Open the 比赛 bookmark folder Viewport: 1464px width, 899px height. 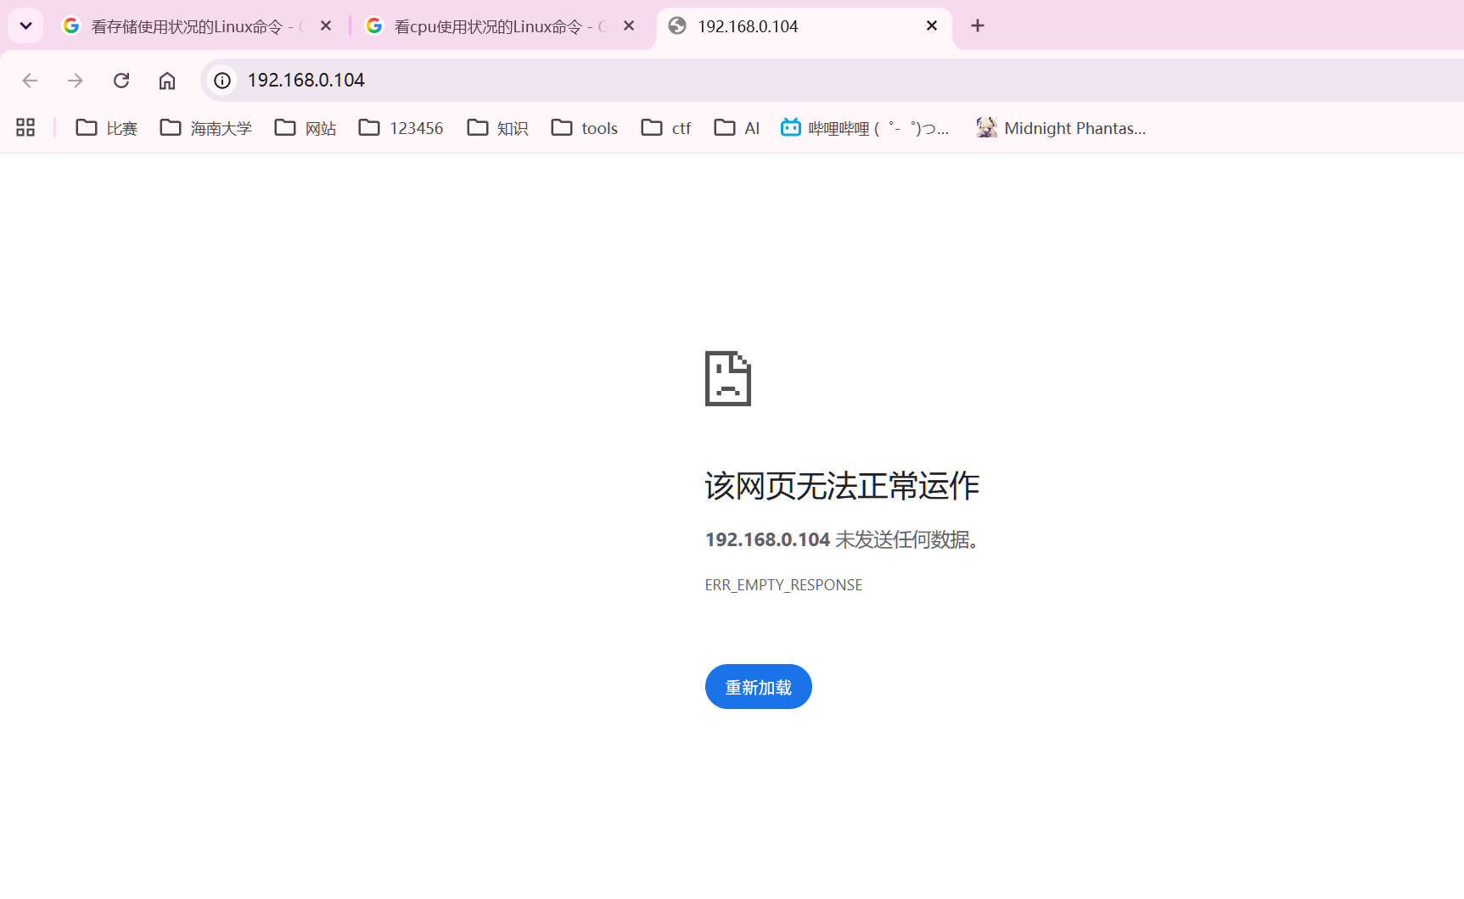click(x=107, y=128)
